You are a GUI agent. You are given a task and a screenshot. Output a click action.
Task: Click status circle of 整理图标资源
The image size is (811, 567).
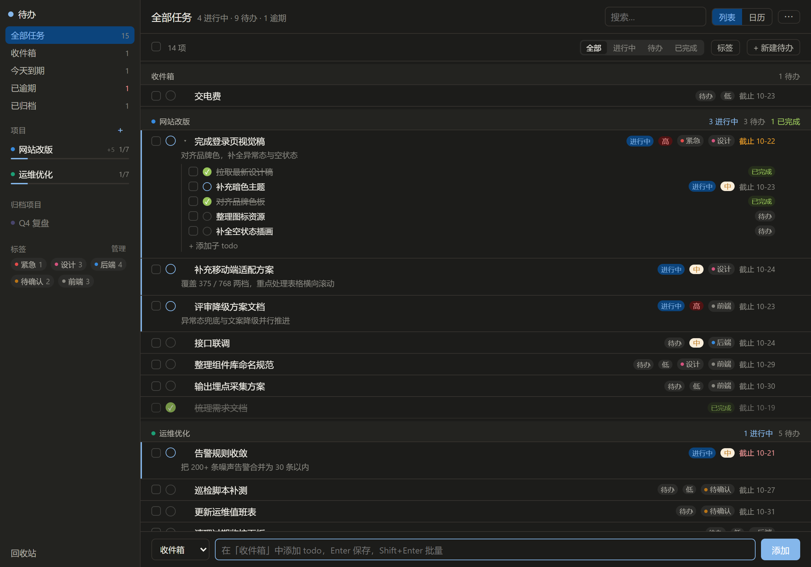[x=207, y=216]
